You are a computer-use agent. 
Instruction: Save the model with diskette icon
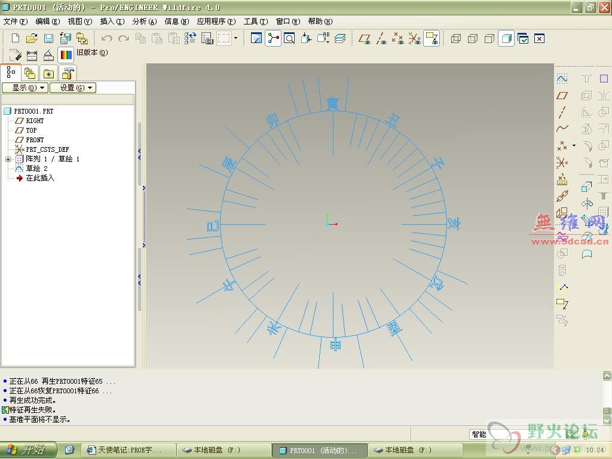48,38
